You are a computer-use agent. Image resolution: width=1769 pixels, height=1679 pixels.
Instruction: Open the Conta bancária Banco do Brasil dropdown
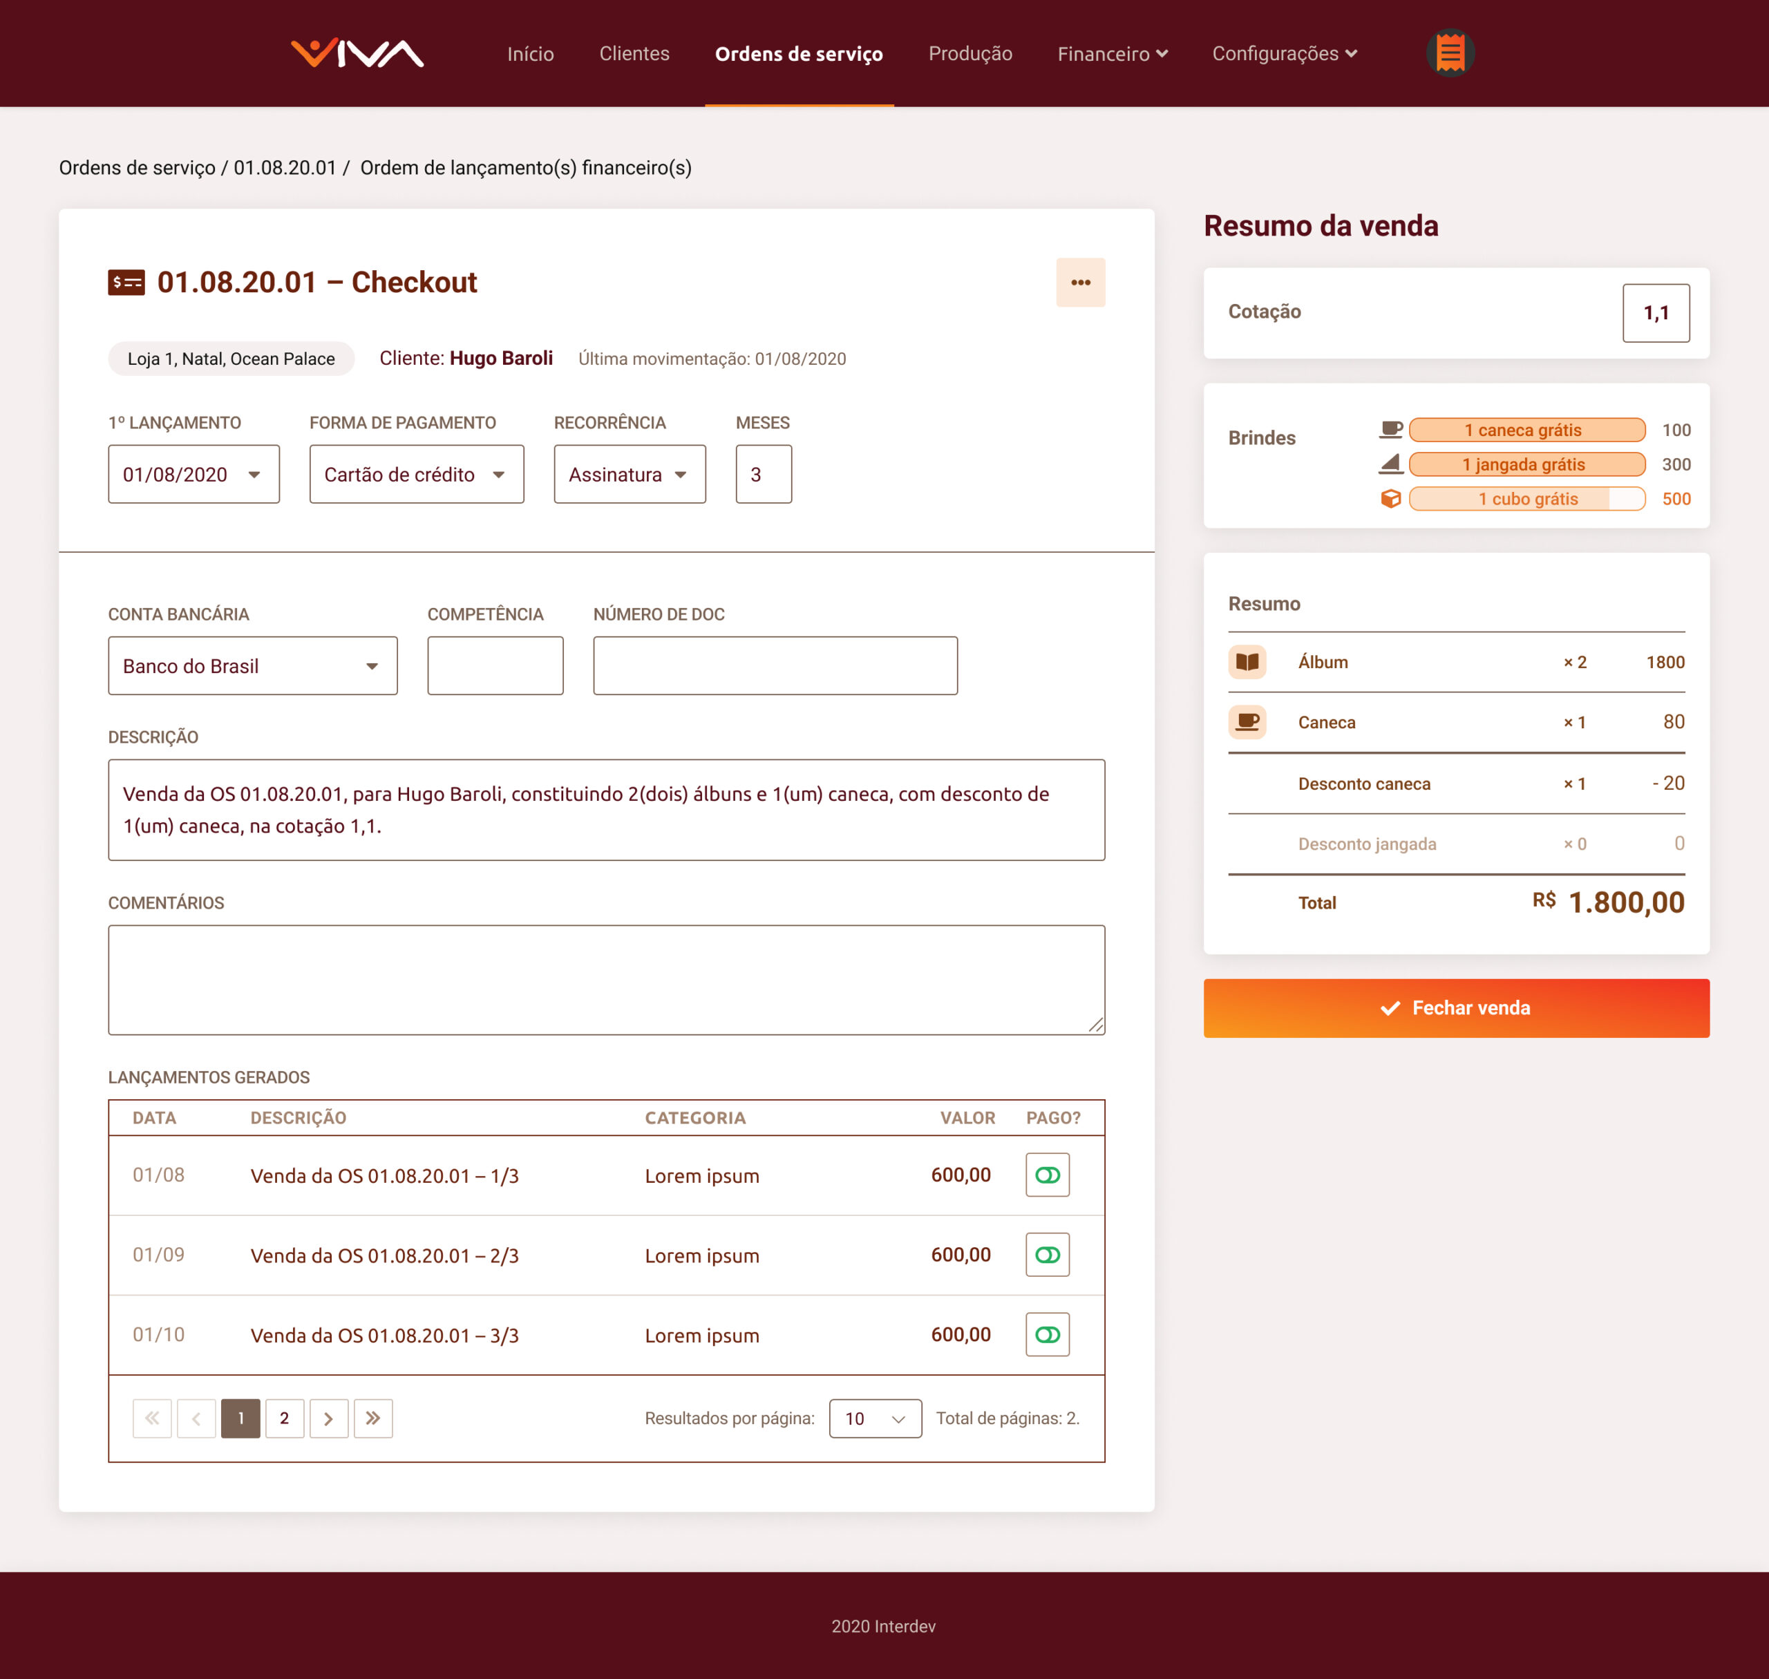point(254,666)
